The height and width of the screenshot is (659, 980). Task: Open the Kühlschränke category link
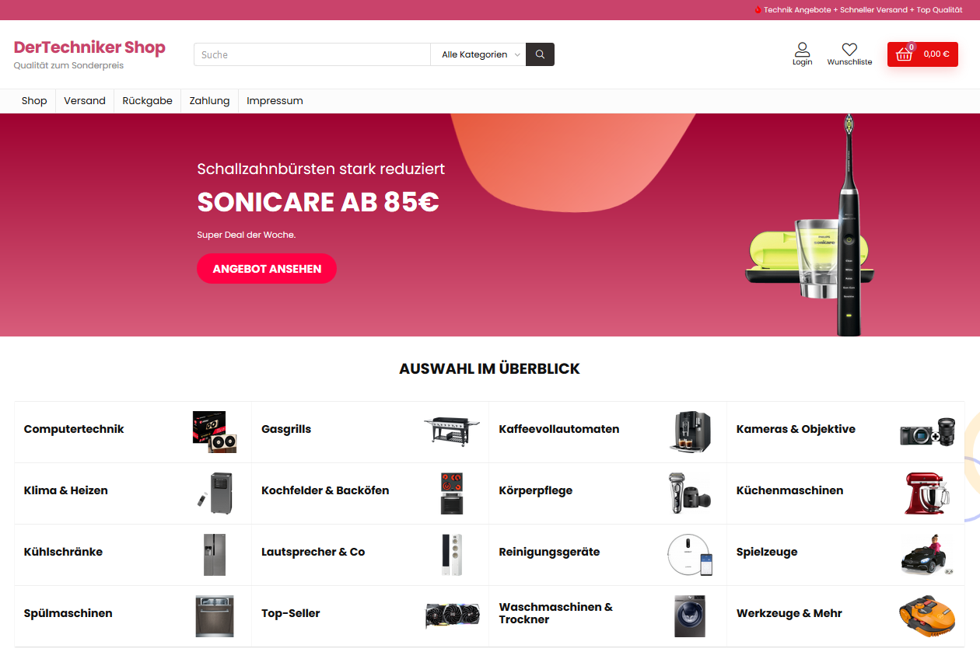coord(63,552)
